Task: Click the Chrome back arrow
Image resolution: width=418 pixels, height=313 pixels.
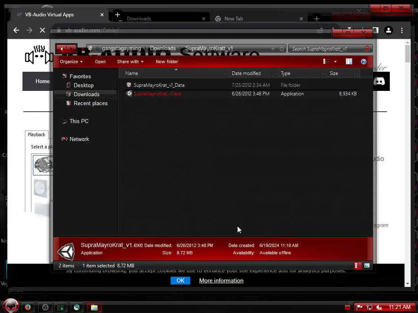Action: (16, 30)
